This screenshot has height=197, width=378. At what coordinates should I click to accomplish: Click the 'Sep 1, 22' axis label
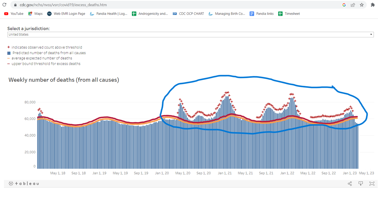[329, 173]
